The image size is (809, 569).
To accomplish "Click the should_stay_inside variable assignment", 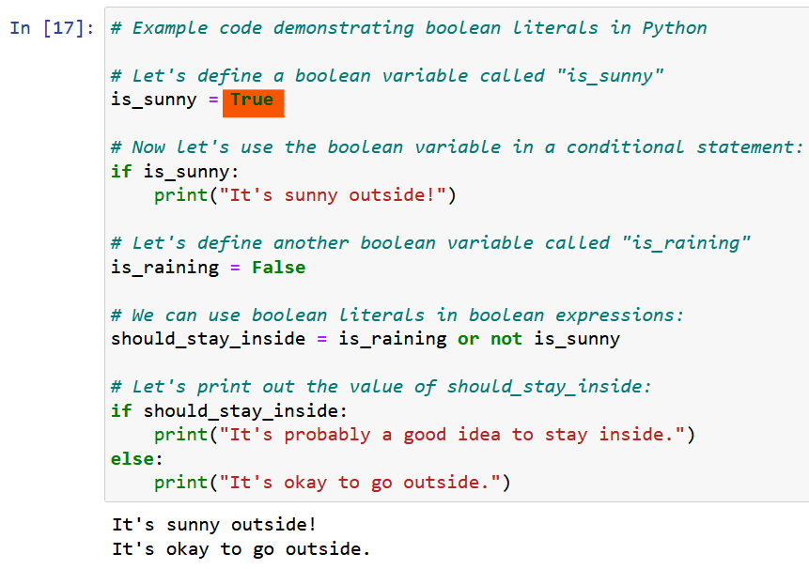I will click(x=208, y=339).
